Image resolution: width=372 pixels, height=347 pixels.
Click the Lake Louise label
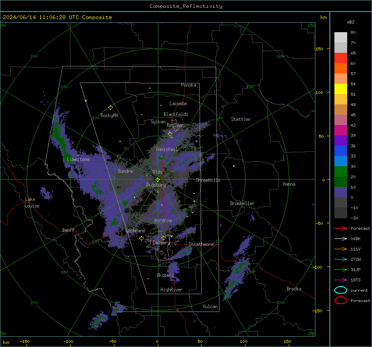point(32,203)
